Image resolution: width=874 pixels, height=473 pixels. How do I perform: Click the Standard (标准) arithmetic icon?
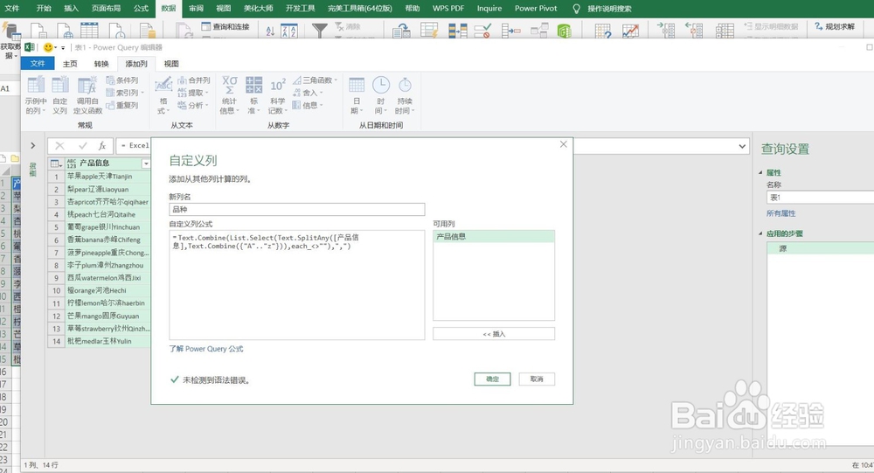coord(253,85)
